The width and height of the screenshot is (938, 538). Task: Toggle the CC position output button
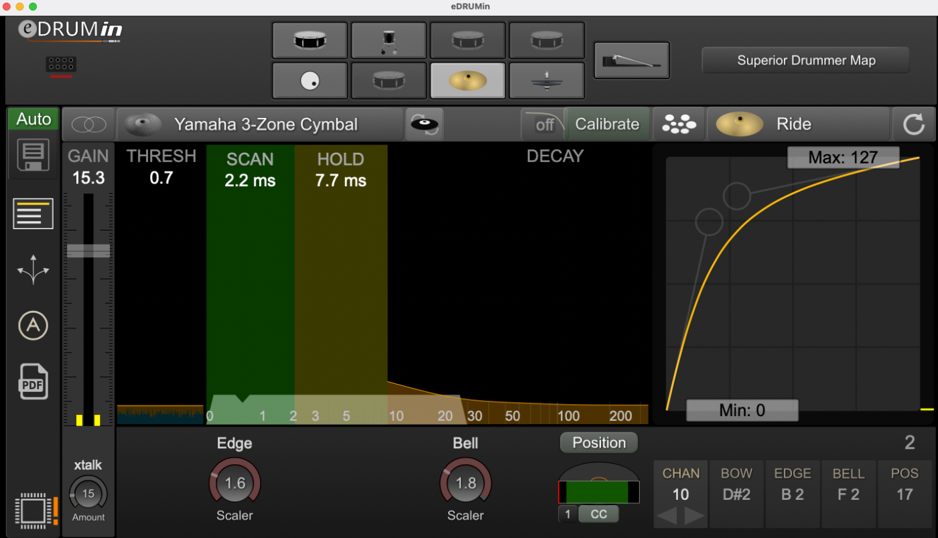598,514
